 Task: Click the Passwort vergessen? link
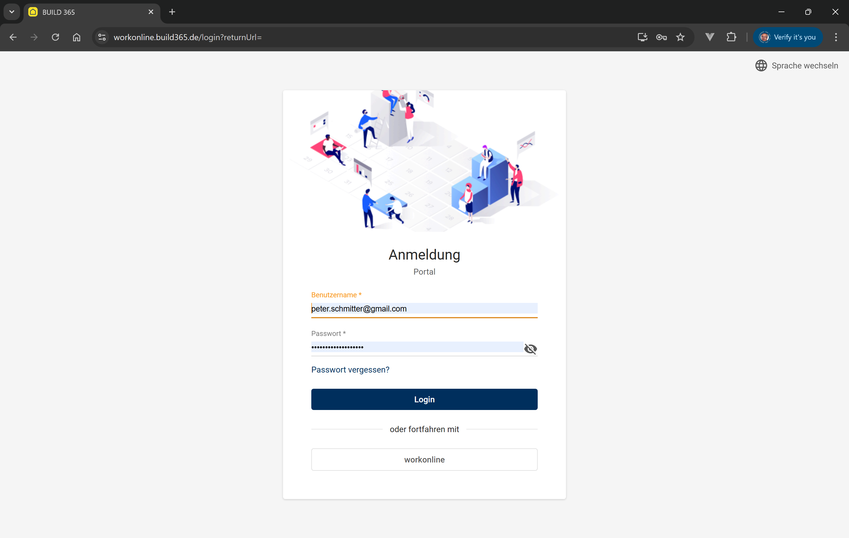click(350, 369)
